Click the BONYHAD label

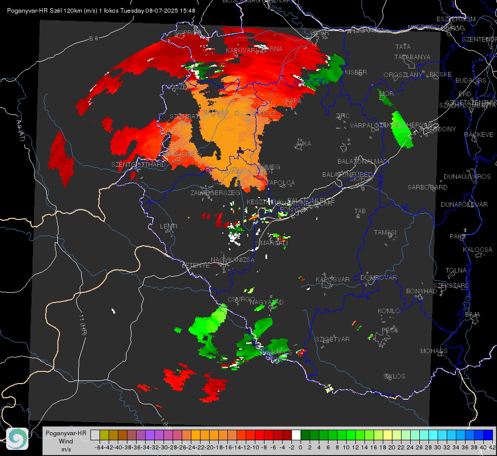(421, 291)
